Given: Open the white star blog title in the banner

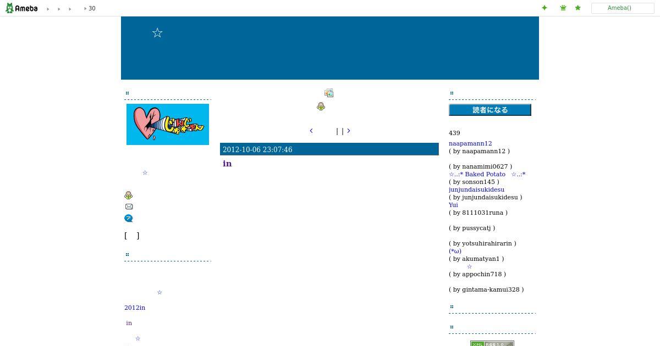Looking at the screenshot, I should pos(157,33).
